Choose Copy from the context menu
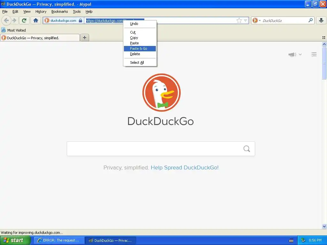The image size is (327, 245). [x=140, y=38]
